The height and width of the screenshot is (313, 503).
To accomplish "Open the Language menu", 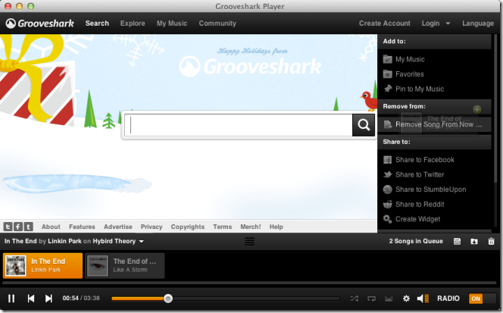I will (x=478, y=23).
